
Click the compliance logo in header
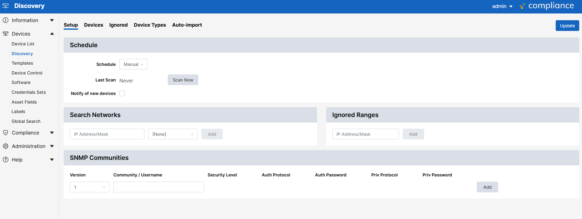click(x=547, y=6)
